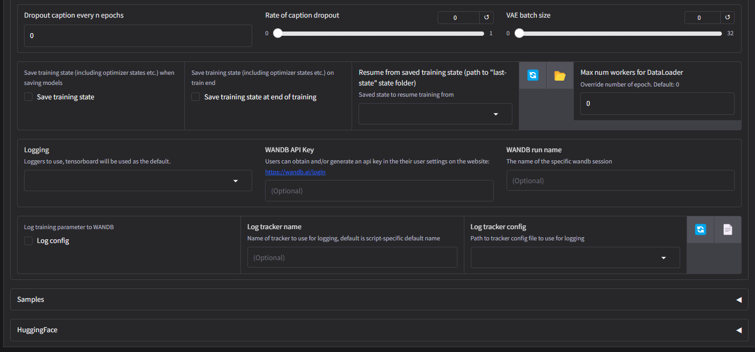Image resolution: width=755 pixels, height=352 pixels.
Task: Open the wandb.ai/login link
Action: [x=295, y=172]
